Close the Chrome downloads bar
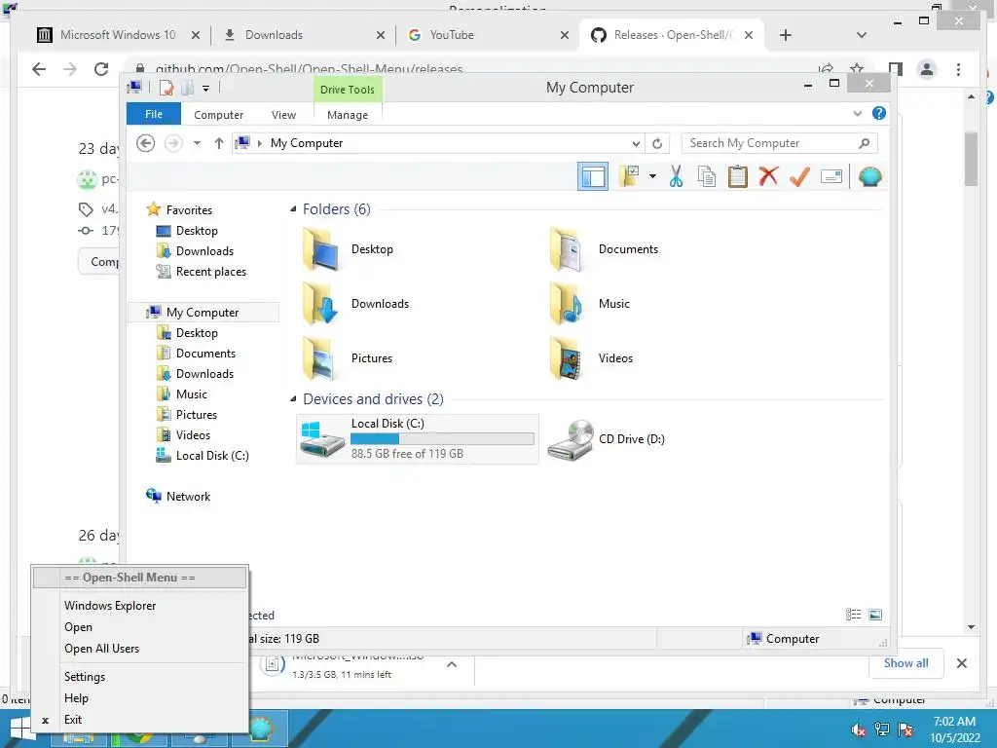This screenshot has width=997, height=748. [x=962, y=663]
